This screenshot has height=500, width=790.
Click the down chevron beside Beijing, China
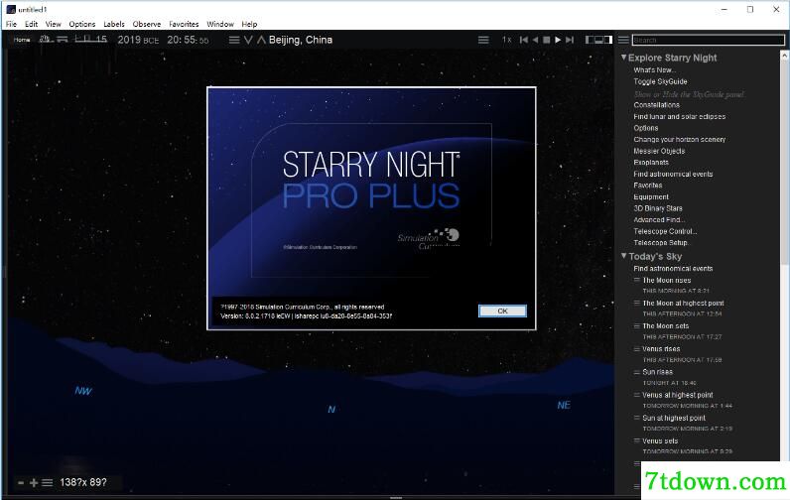[x=248, y=40]
